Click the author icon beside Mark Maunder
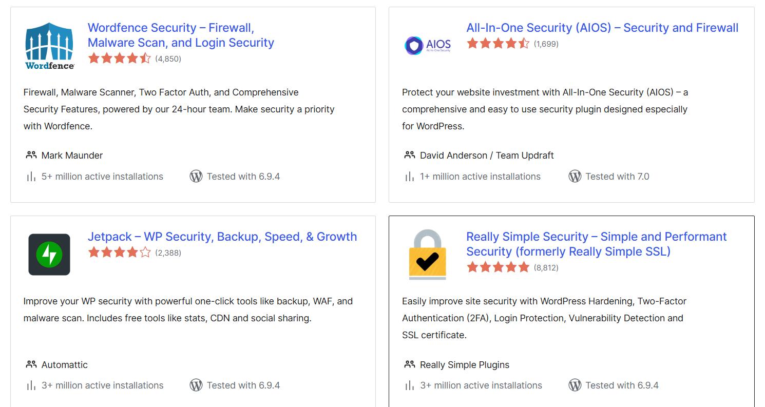This screenshot has height=407, width=765. (x=31, y=155)
